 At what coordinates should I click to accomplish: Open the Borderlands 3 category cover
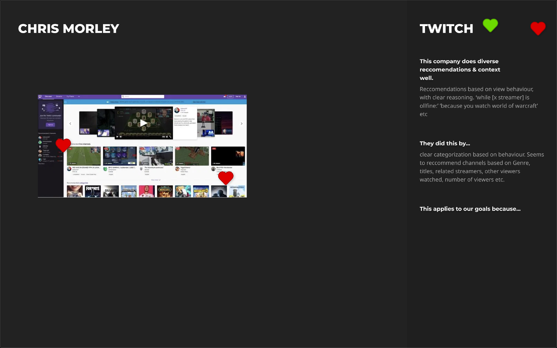(x=201, y=191)
